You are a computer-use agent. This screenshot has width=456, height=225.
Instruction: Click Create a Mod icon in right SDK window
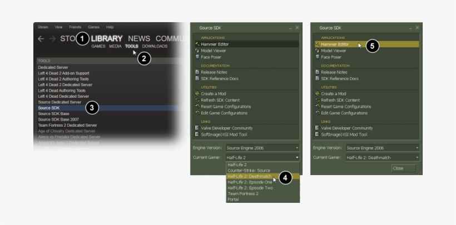(x=318, y=93)
